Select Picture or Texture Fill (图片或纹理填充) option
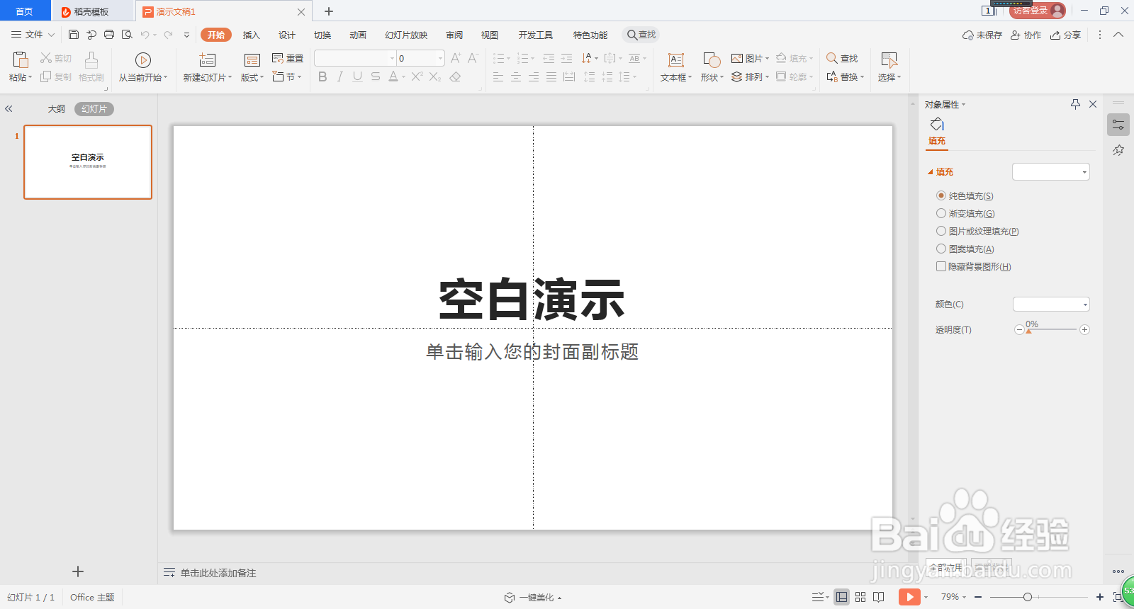1134x609 pixels. [941, 231]
